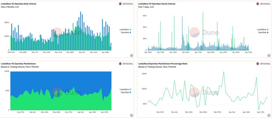Open hildobby avatar on Percentage Ratio chart

tap(258, 64)
